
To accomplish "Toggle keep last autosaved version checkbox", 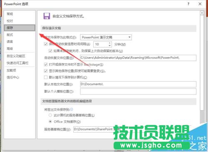I will (50, 51).
